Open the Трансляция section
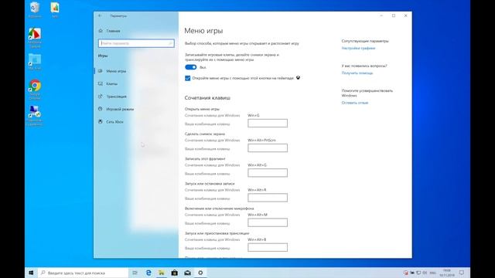Image resolution: width=495 pixels, height=278 pixels. 116,97
